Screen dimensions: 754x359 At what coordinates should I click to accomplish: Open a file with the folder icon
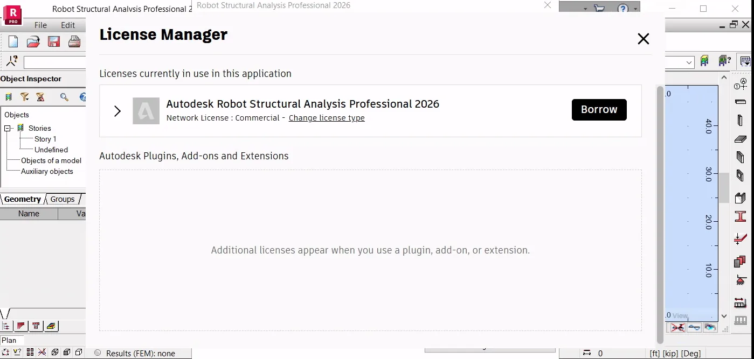[33, 41]
